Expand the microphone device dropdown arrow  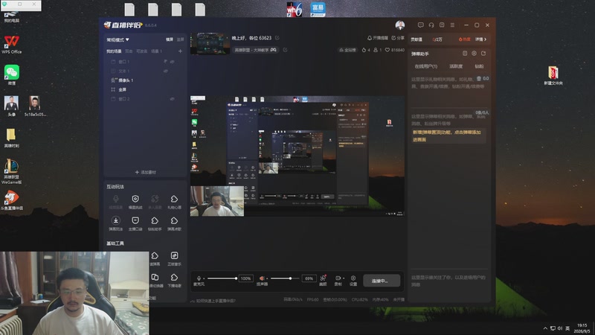click(204, 278)
